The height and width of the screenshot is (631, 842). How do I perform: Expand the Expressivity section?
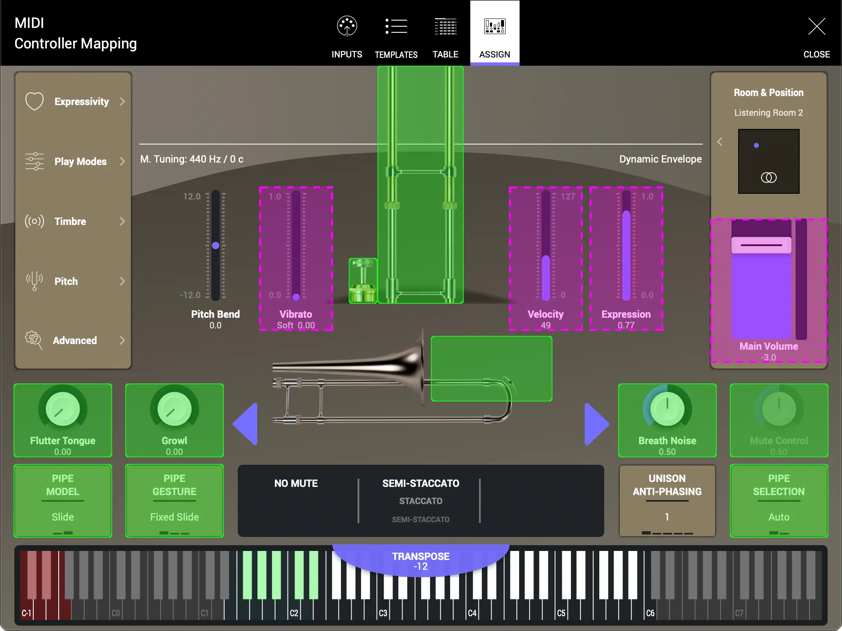(122, 101)
